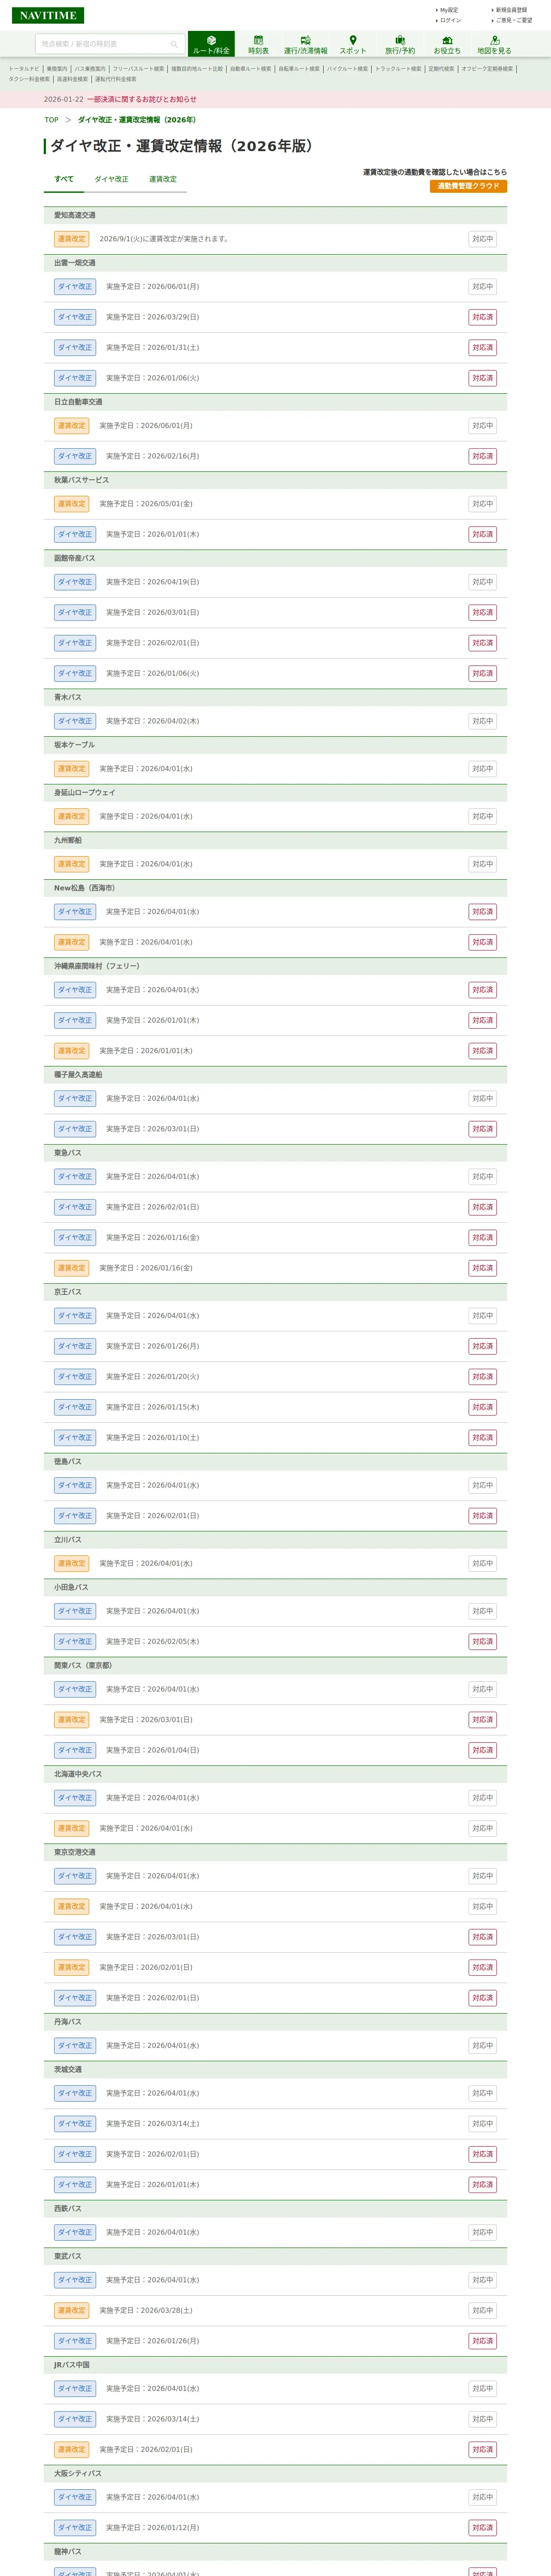Switch to the 運賃改定 tab
The image size is (551, 2576).
163,179
